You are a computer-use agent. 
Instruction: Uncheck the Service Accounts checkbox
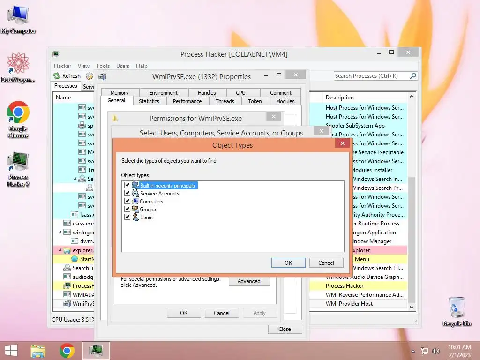tap(127, 193)
